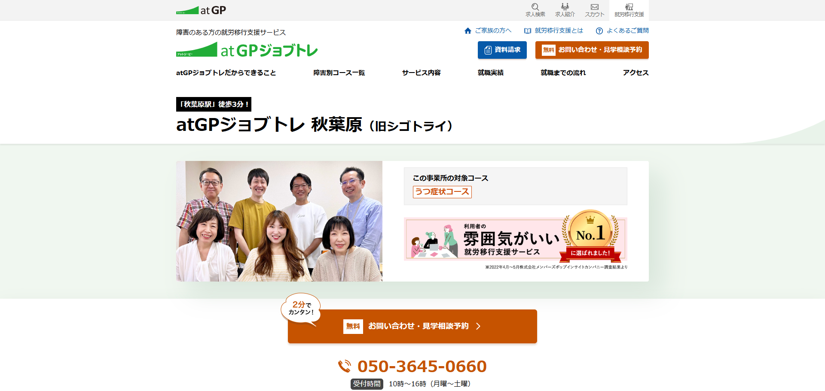This screenshot has width=825, height=391.
Task: Click the うつ症状コース tag
Action: tap(442, 192)
